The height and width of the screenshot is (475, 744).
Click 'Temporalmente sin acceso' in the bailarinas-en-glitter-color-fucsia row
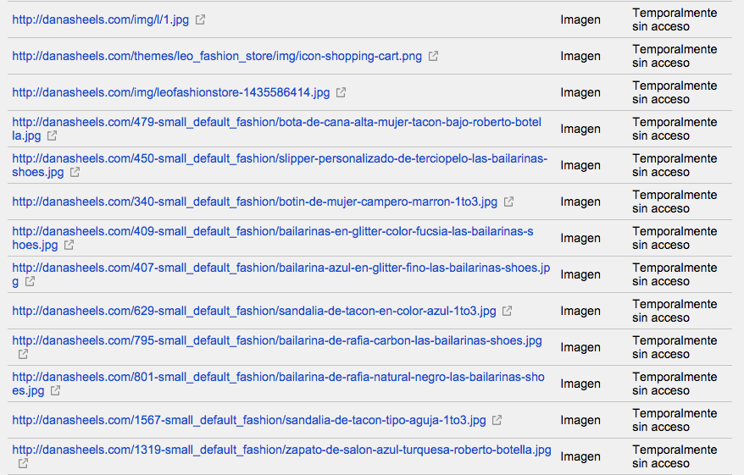[675, 238]
